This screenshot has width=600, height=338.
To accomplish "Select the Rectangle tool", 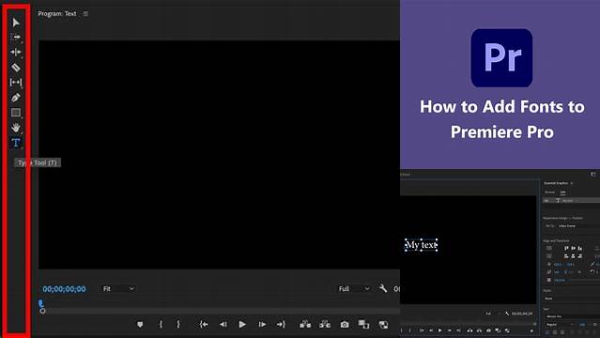I will (16, 113).
